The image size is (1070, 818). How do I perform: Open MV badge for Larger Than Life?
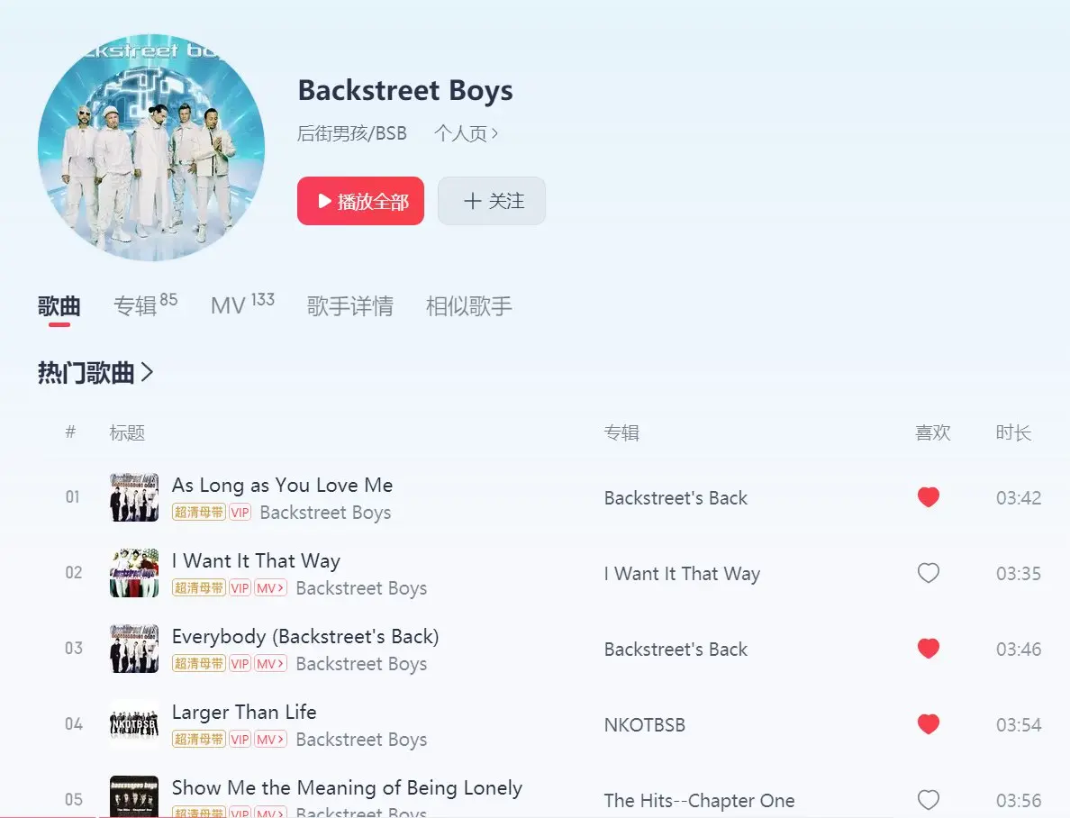click(270, 740)
